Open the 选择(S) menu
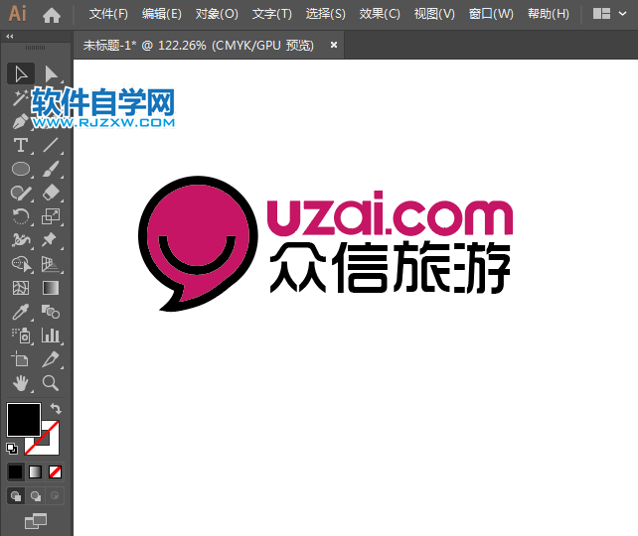Screen dimensions: 638x536 click(326, 14)
